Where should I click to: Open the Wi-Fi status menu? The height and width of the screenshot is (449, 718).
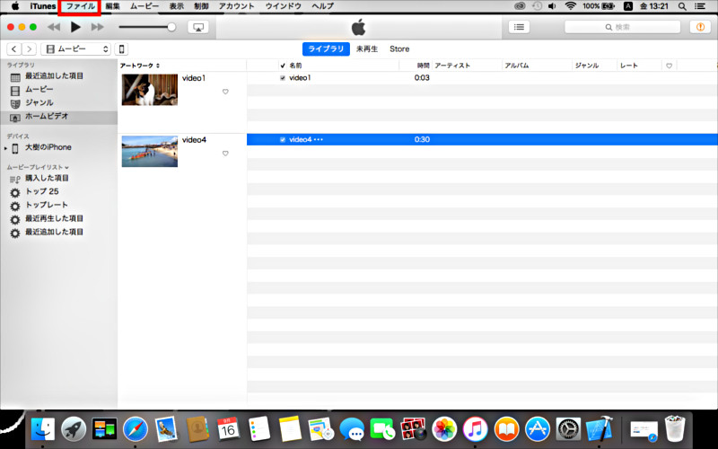570,6
